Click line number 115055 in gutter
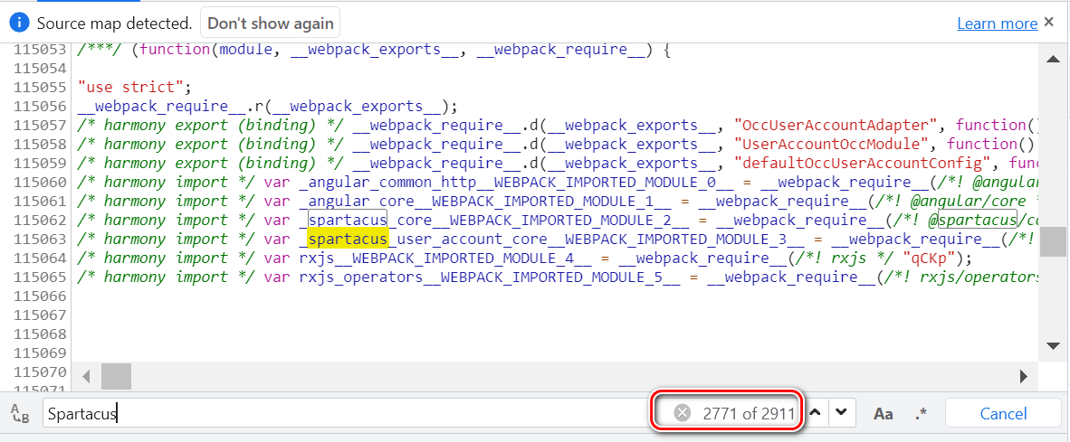Screen dimensions: 1070x442 coord(40,87)
